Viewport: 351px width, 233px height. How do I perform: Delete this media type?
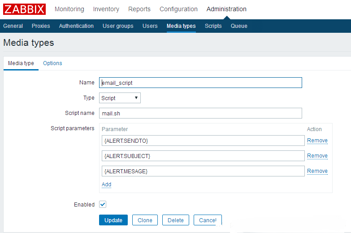coord(176,220)
